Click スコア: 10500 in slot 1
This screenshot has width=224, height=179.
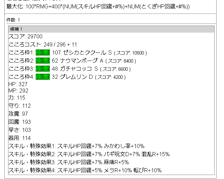(x=130, y=53)
